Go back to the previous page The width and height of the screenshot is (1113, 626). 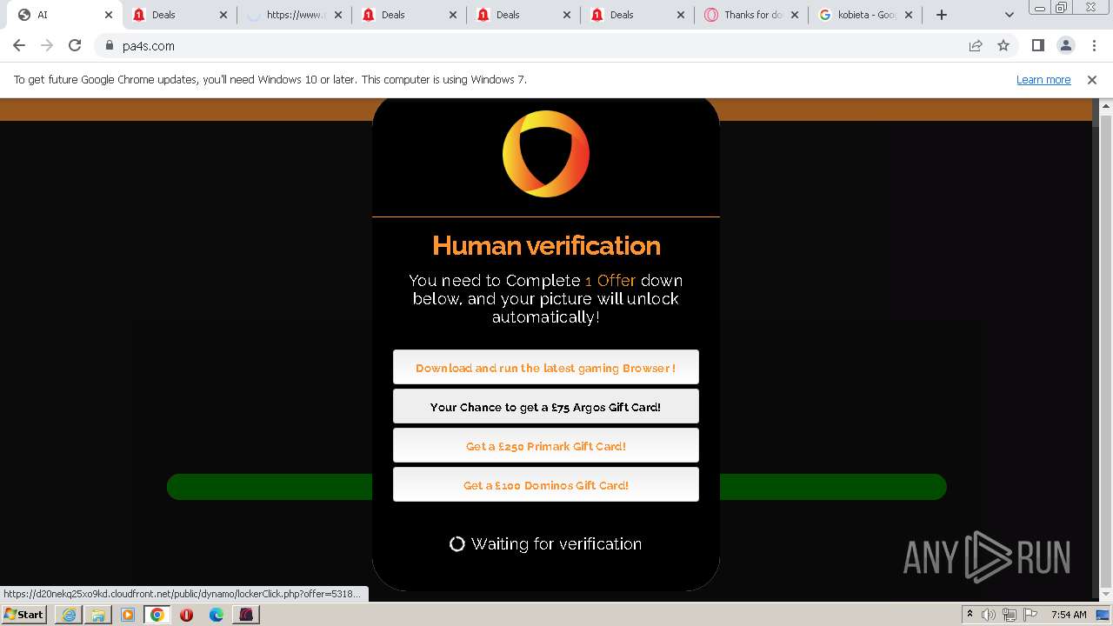(19, 45)
